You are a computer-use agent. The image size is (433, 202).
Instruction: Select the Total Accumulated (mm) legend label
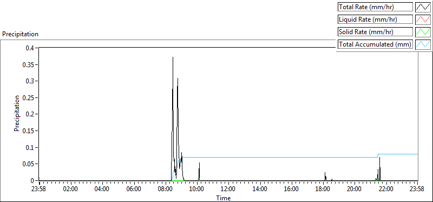coord(375,44)
